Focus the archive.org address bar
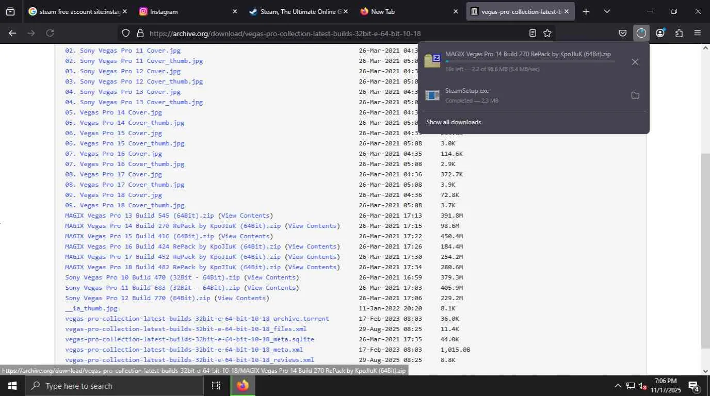Image resolution: width=710 pixels, height=396 pixels. (335, 33)
